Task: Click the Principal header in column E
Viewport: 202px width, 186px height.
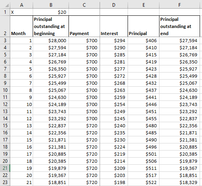Action: coord(144,26)
